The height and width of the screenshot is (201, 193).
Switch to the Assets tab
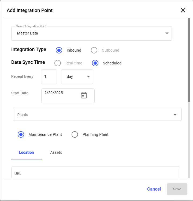pos(56,152)
